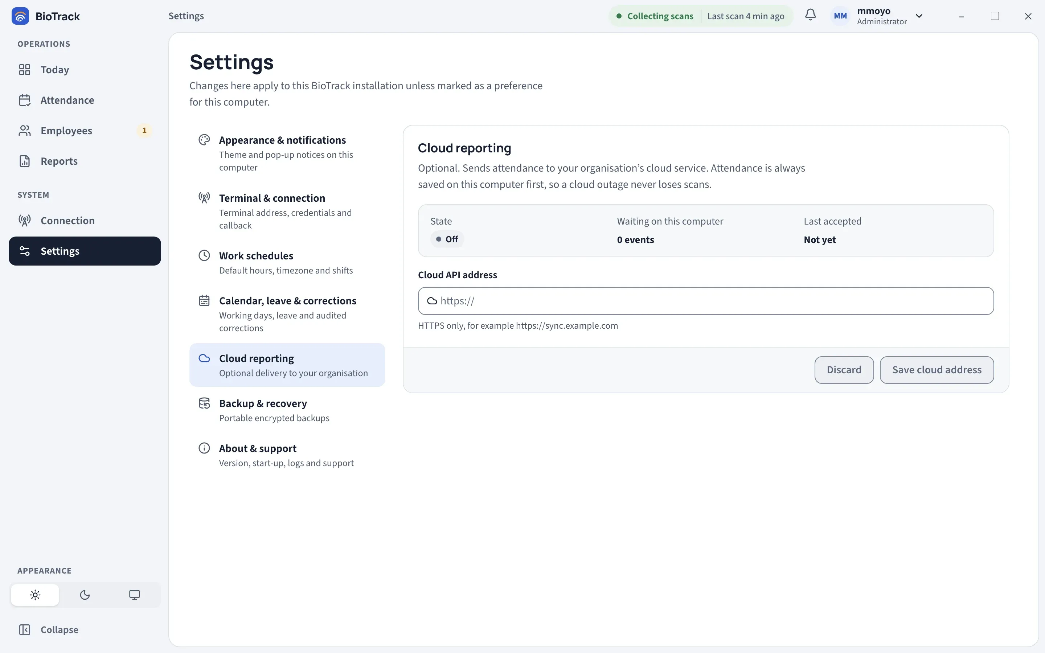Screen dimensions: 1045x653
Task: Expand the mmoyo account dropdown chevron
Action: tap(919, 16)
